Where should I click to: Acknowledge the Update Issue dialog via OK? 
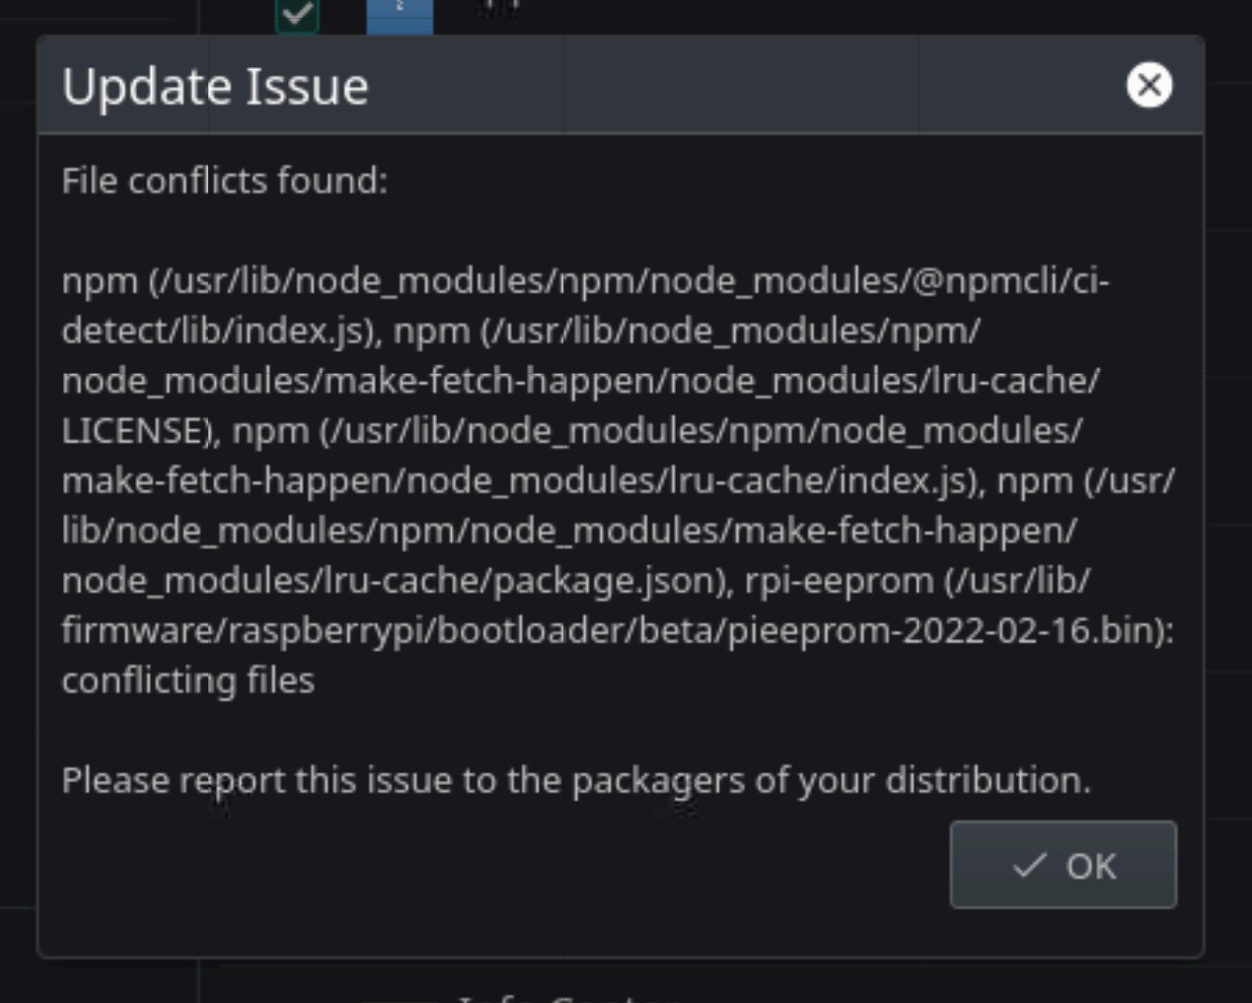pos(1063,865)
